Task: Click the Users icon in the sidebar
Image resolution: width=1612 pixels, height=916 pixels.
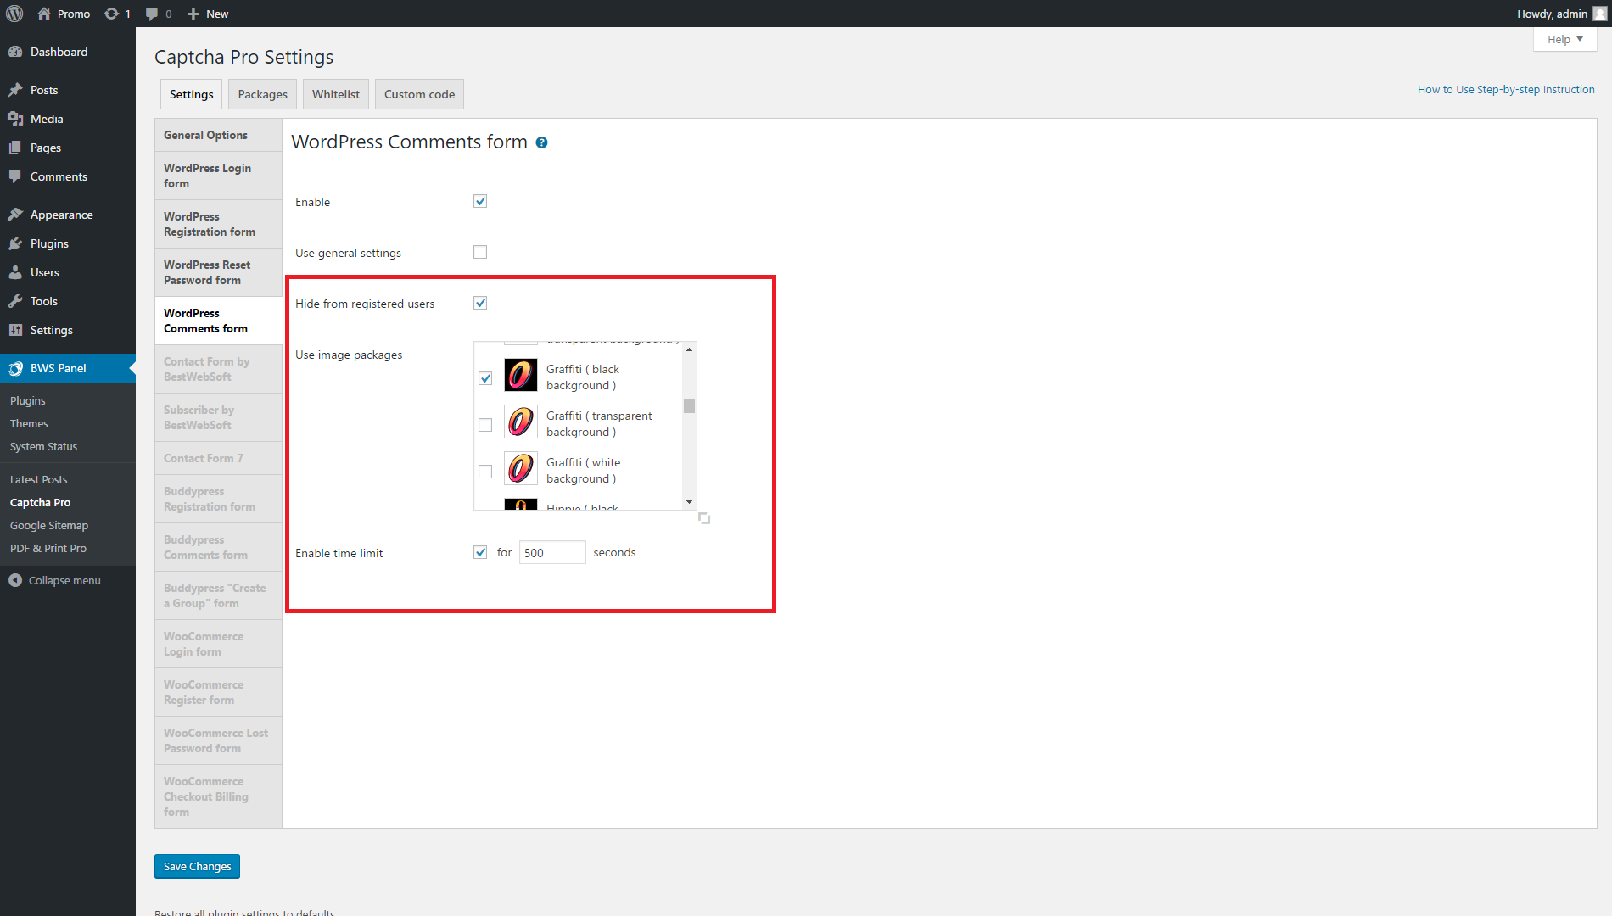Action: (15, 272)
